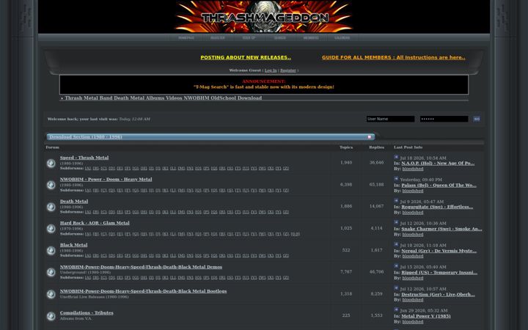This screenshot has height=330, width=528.
Task: Open the Download Section (1980 - 1996) category link
Action: point(86,136)
